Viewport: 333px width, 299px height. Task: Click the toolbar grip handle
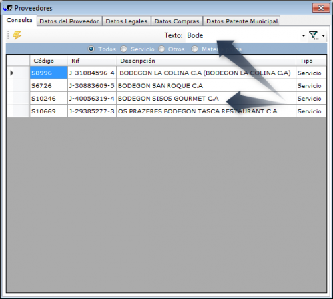8,35
